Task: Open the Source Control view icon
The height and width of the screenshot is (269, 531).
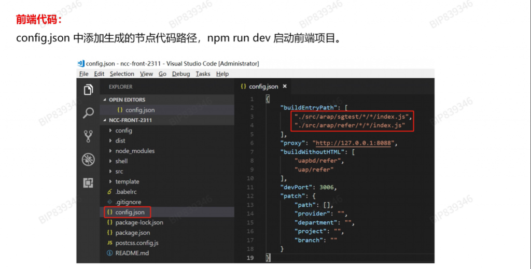Action: pyautogui.click(x=88, y=136)
